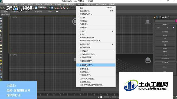Switch to Motion command panel tab
Screen dimensions: 177x99
point(163,17)
